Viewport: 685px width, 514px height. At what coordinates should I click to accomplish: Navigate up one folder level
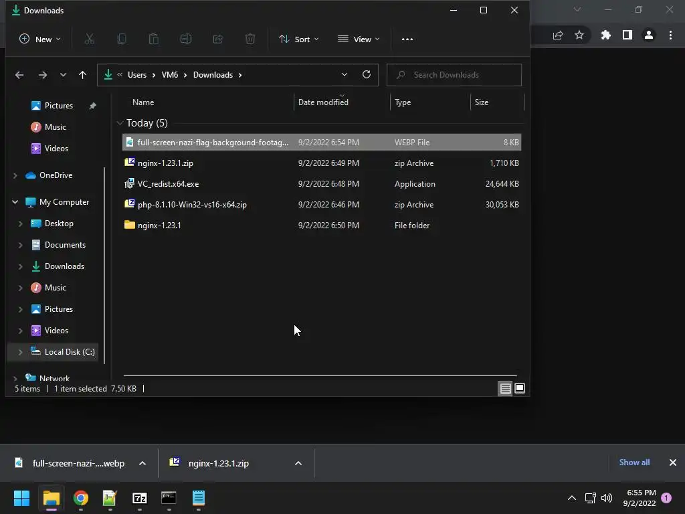82,75
